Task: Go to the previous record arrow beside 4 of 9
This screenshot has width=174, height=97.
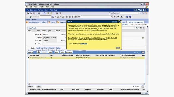Action: pos(136,28)
